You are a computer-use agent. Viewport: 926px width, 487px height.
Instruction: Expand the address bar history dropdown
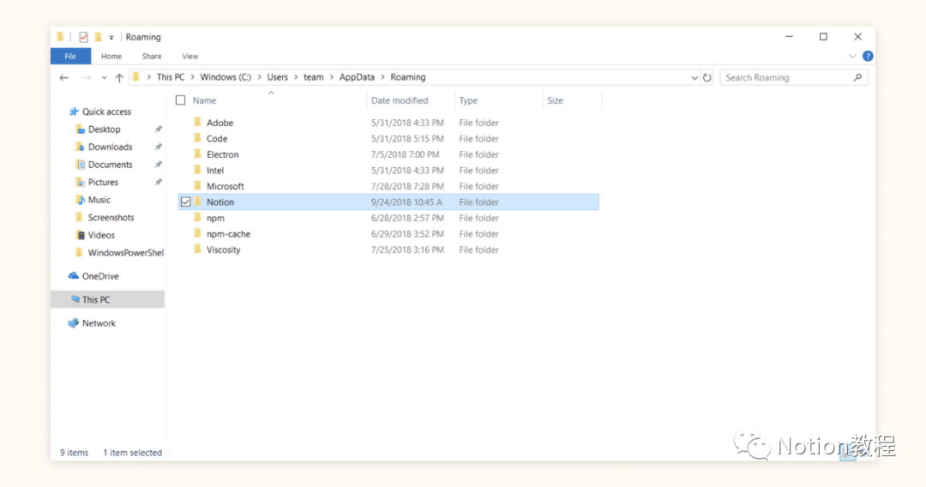click(x=694, y=77)
